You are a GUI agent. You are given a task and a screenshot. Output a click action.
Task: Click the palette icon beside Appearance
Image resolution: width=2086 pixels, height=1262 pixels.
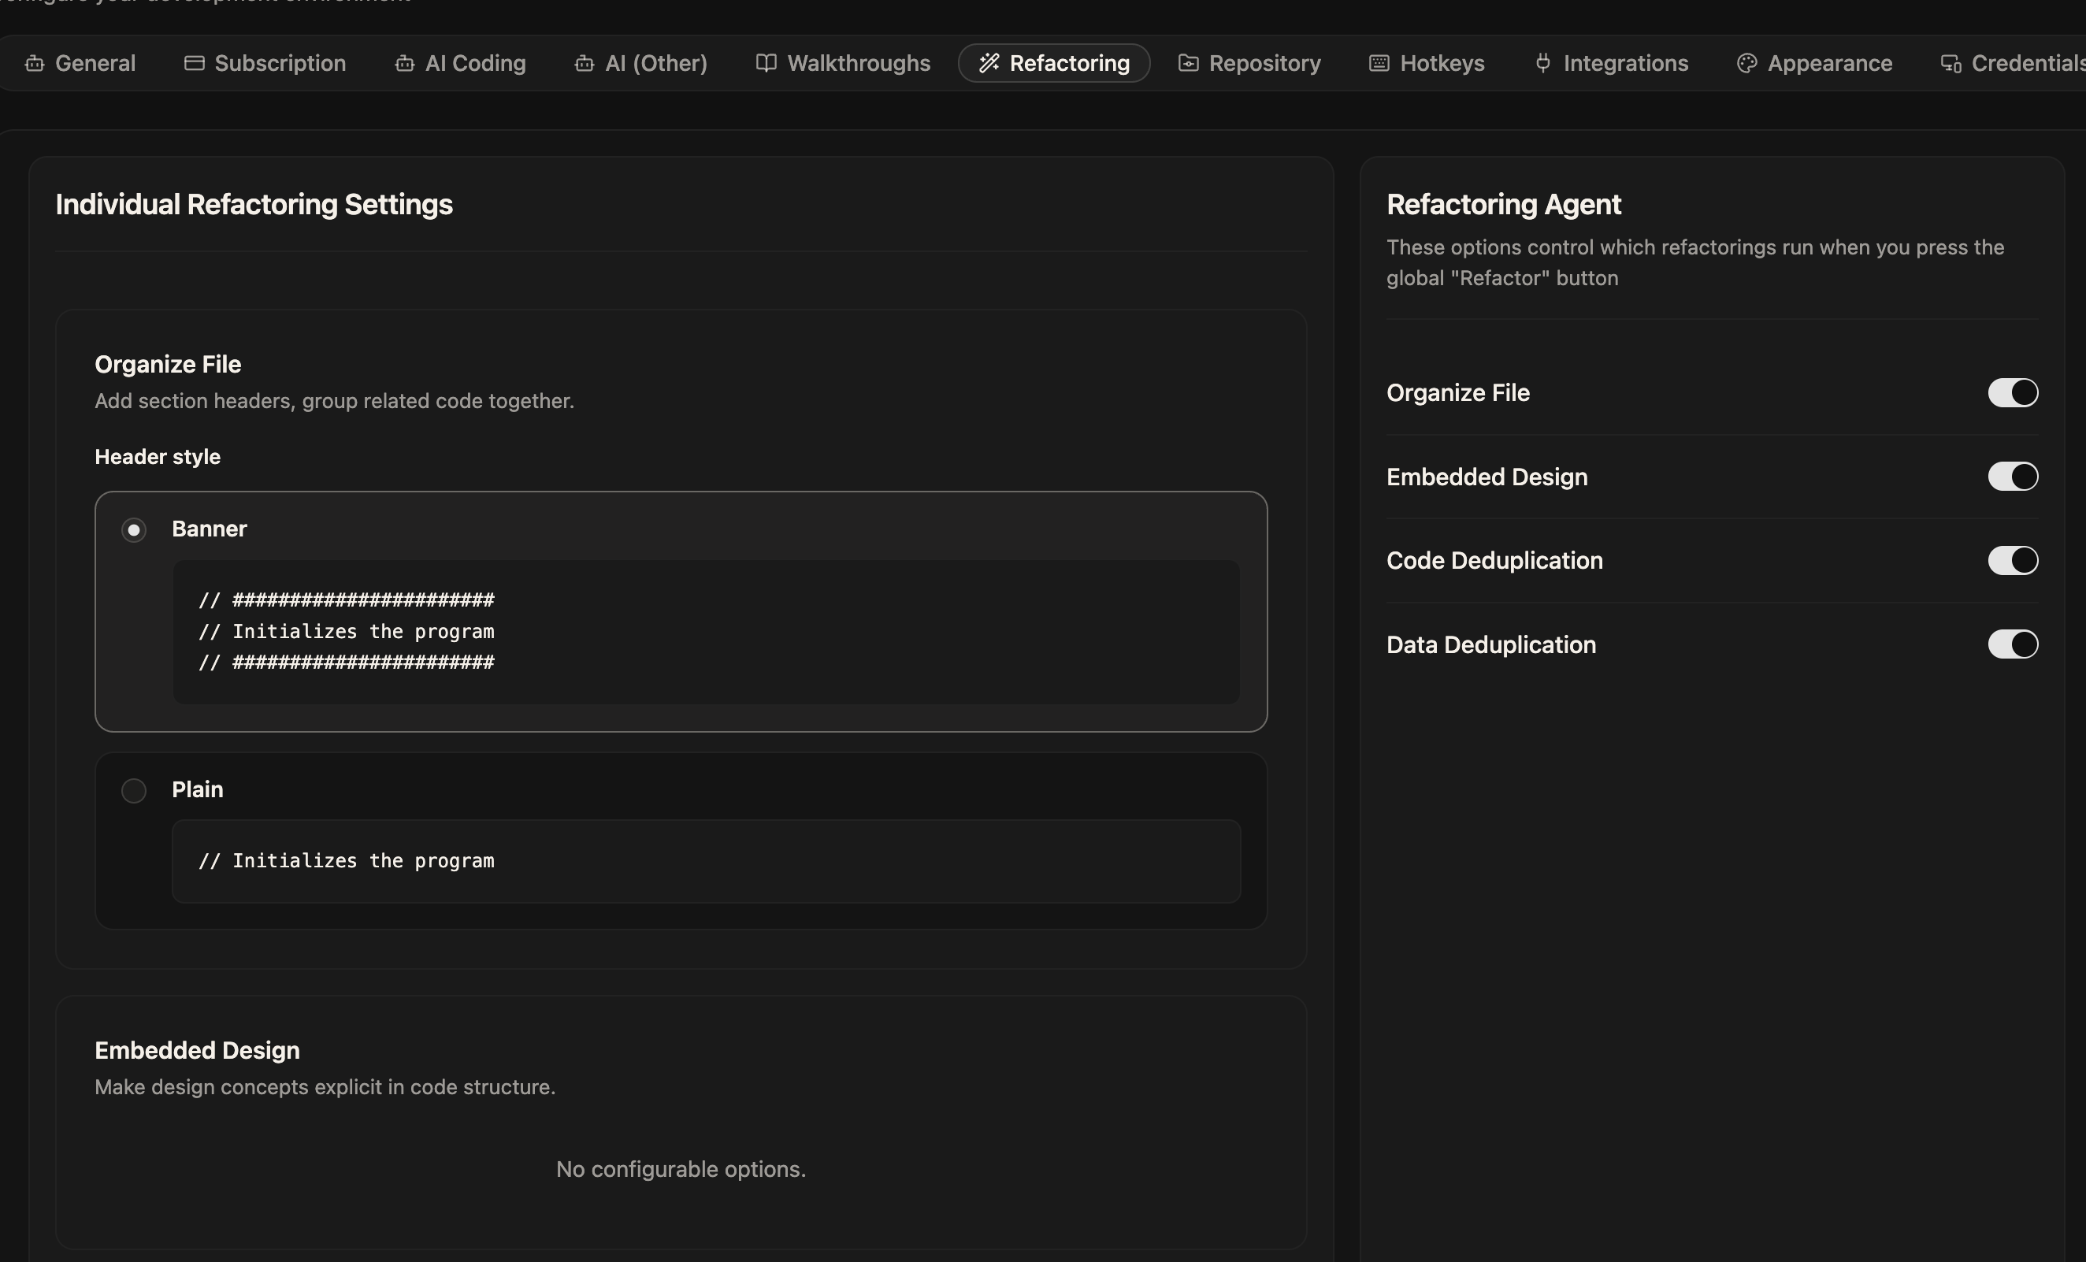tap(1746, 64)
